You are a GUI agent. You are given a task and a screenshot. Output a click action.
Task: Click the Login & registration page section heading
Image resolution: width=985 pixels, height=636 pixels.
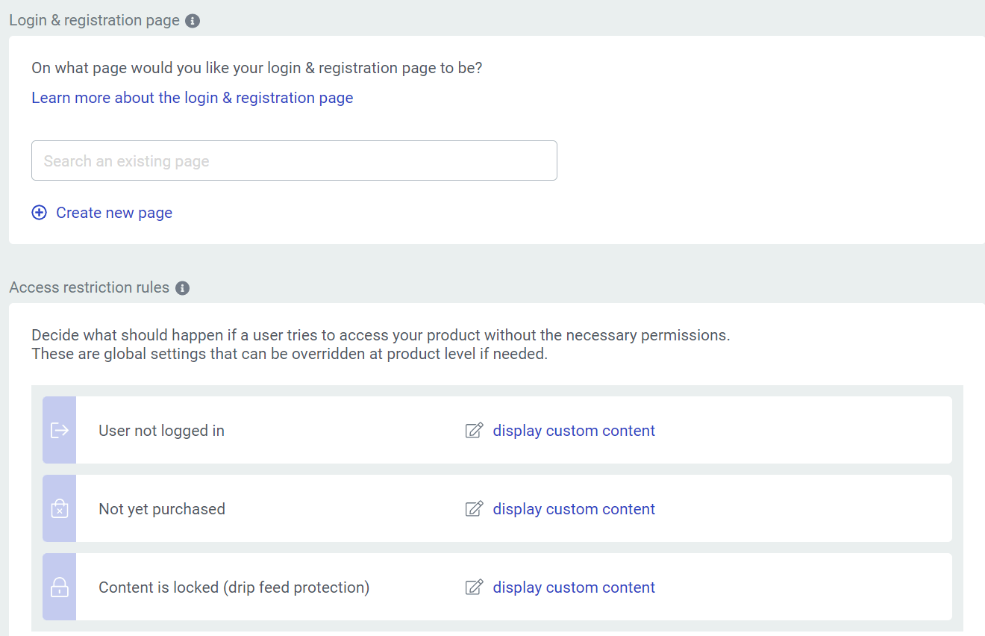click(x=94, y=20)
